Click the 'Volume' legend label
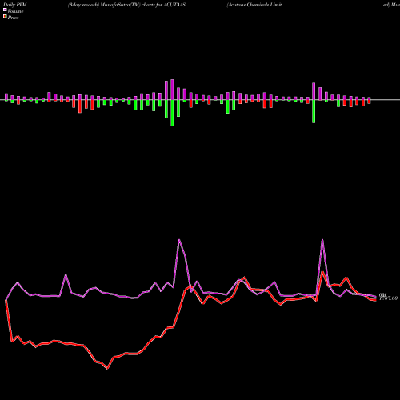 click(x=15, y=11)
